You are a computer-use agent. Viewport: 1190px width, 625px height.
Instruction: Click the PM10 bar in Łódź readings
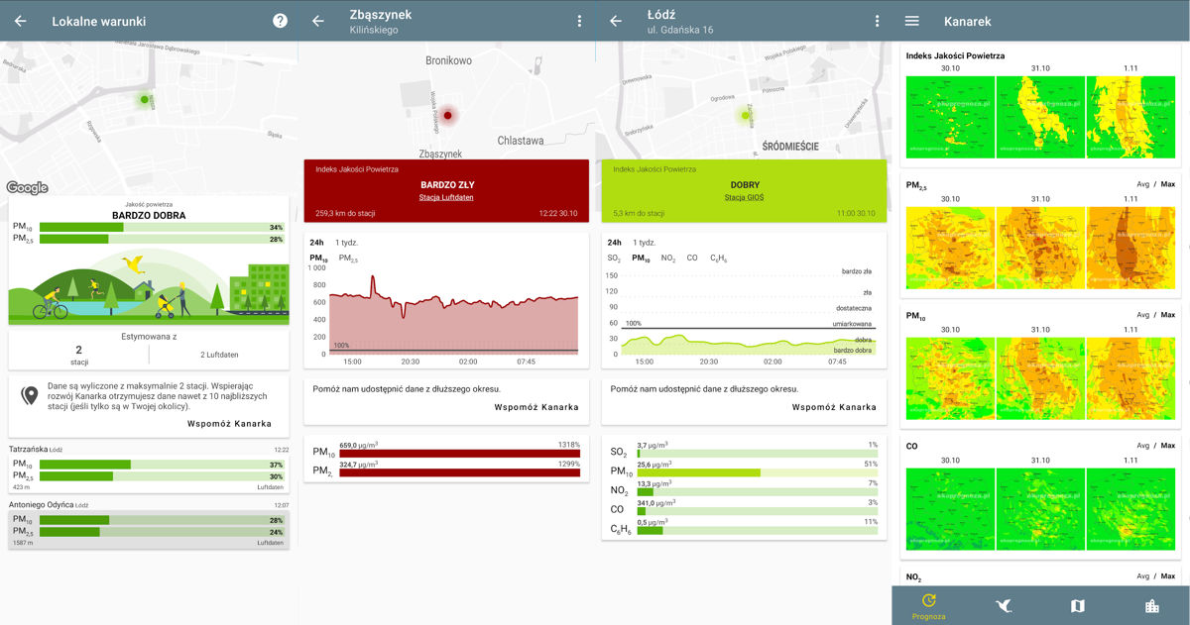coord(757,472)
